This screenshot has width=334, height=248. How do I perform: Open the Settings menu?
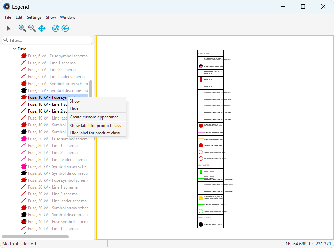(34, 17)
